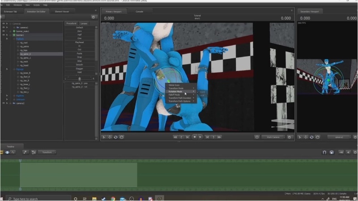
Task: Hide camera1 with its eye icon
Action: click(x=4, y=27)
